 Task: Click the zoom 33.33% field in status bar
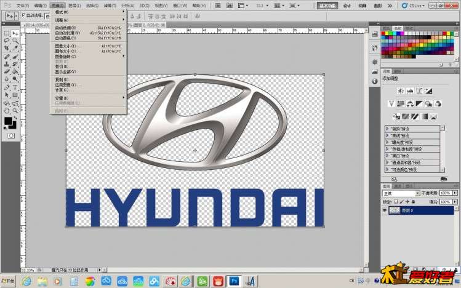pos(28,270)
